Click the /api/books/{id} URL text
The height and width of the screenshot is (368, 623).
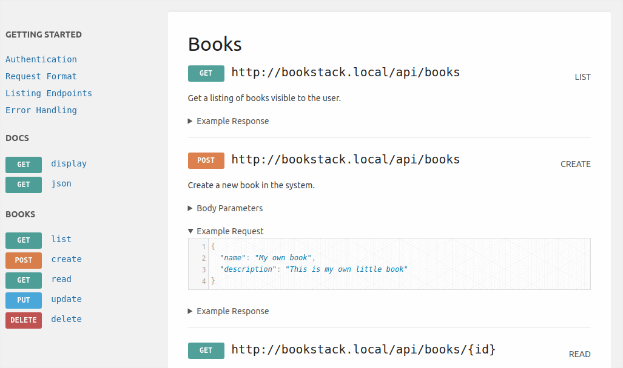tap(363, 350)
